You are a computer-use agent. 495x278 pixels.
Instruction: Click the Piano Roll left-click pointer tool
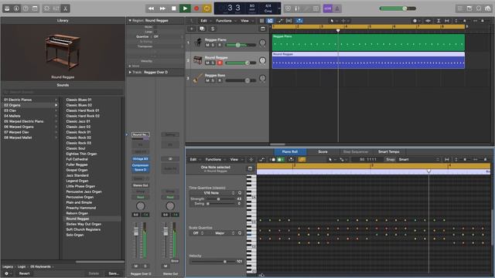click(x=332, y=160)
